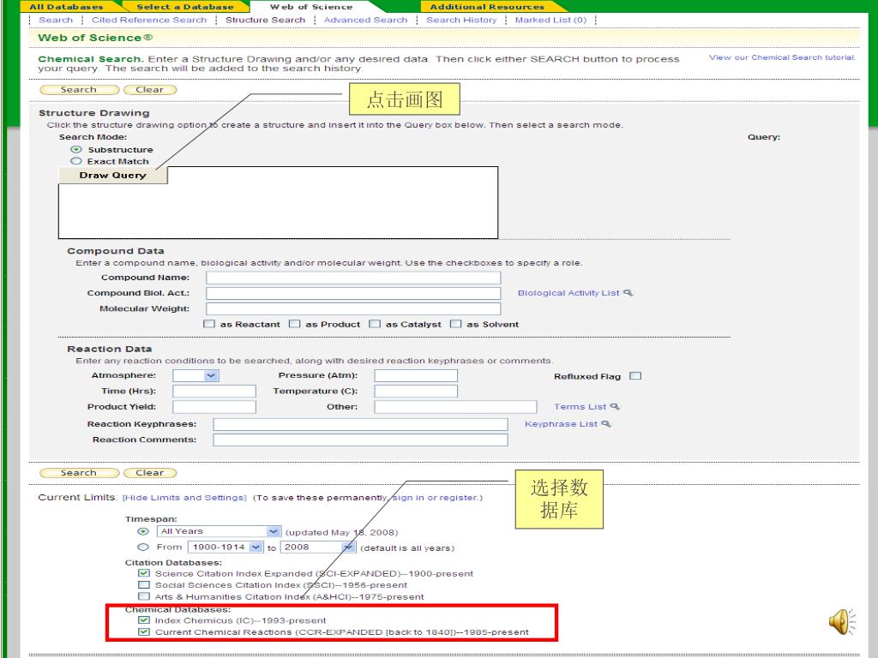Open the Chemical Search tutorial link
Image resolution: width=878 pixels, height=658 pixels.
point(782,57)
